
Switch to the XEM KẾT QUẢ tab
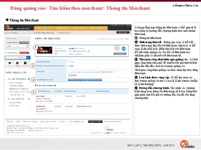pyautogui.click(x=63, y=28)
